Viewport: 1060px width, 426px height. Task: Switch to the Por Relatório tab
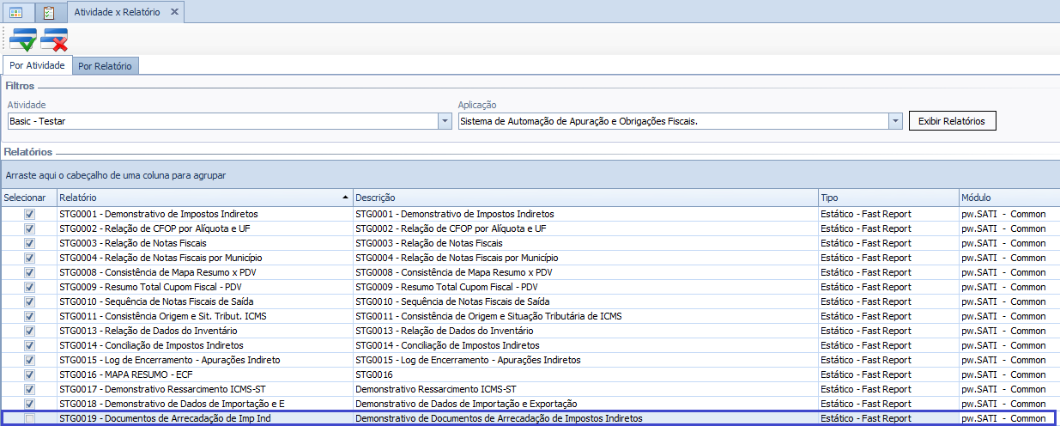point(105,66)
